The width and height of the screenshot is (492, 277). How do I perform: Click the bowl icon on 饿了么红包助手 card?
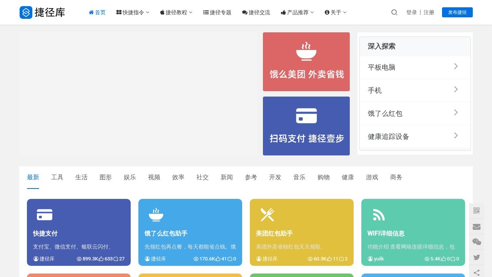(156, 214)
